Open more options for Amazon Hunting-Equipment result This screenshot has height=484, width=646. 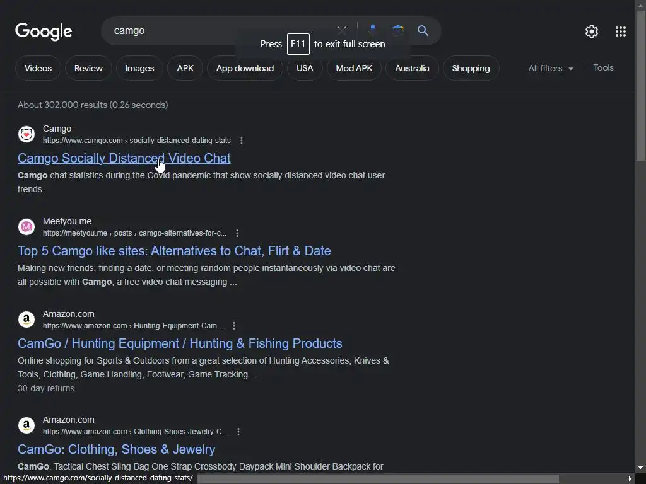tap(234, 326)
